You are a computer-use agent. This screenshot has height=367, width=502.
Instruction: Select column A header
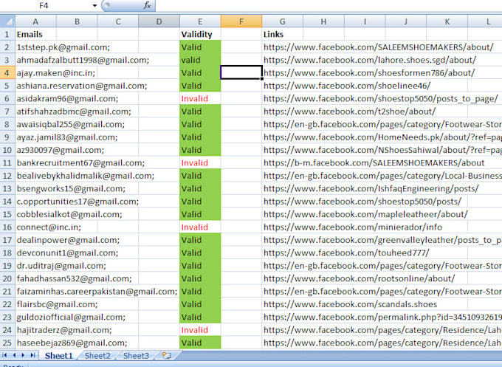(35, 21)
